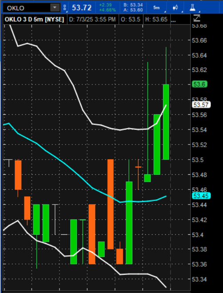Click the drawing tools icon above price axis
The width and height of the screenshot is (223, 293).
197,18
